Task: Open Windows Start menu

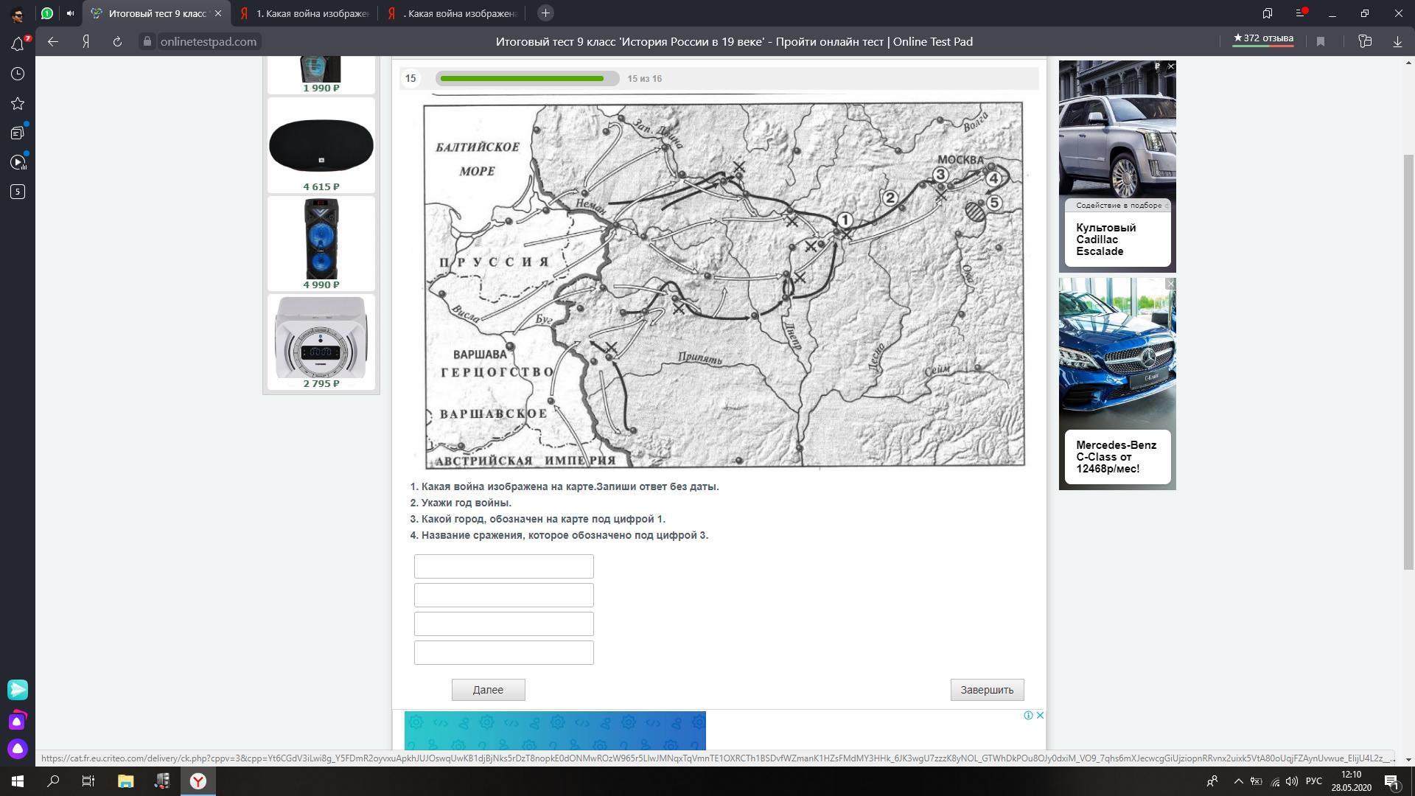Action: click(18, 781)
